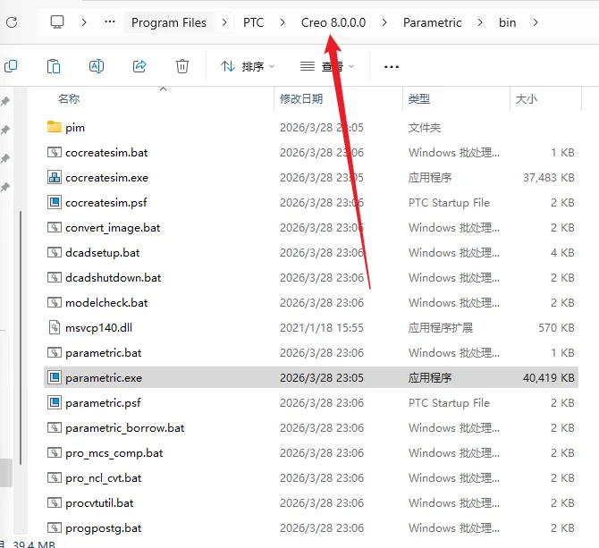Expand chevron after Parametric breadcrumb

click(x=480, y=22)
